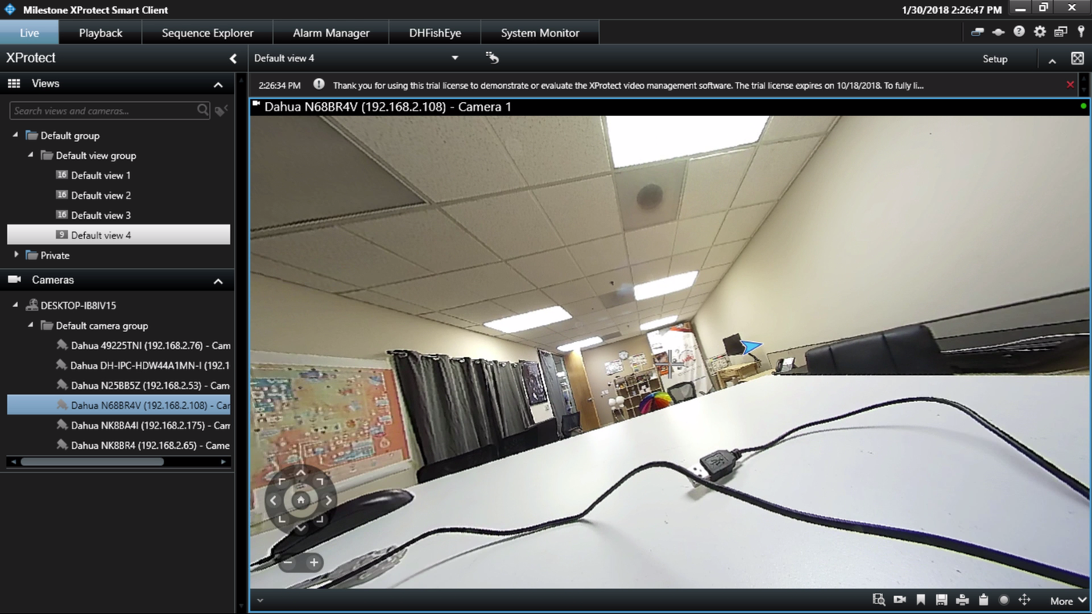Click the search magnifier icon
The height and width of the screenshot is (614, 1092).
click(x=203, y=111)
